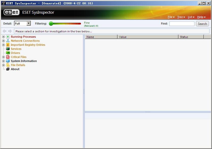
Task: Click the red end of the Filtering slider
Action: 79,24
